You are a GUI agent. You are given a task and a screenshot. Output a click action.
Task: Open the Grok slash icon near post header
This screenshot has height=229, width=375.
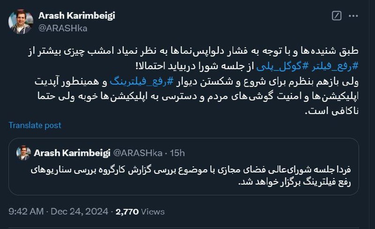[x=337, y=16]
